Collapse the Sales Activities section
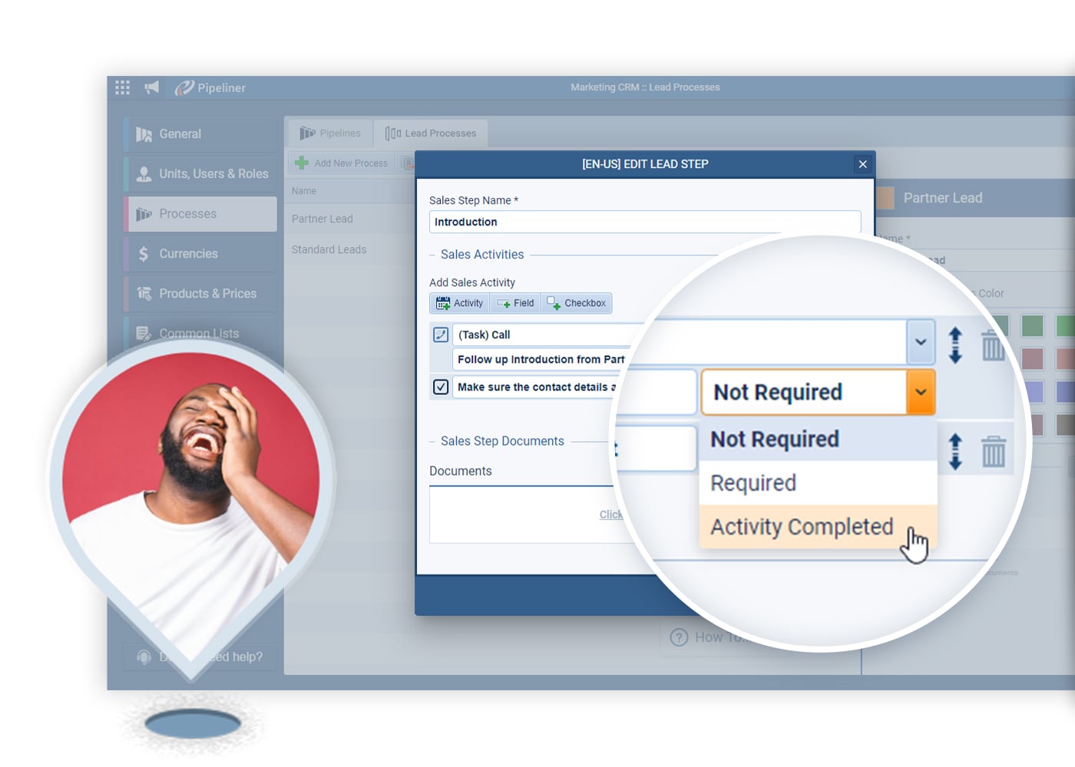The image size is (1075, 767). pos(432,254)
